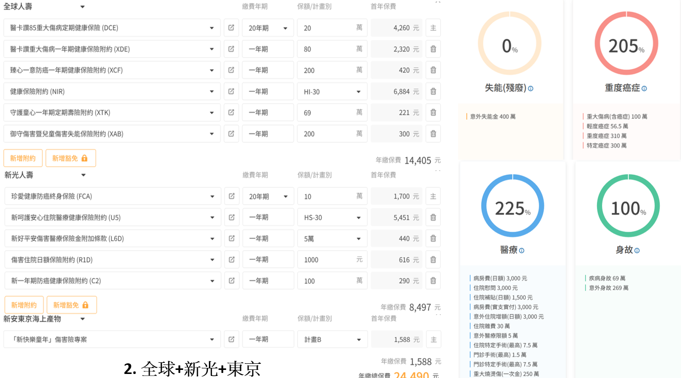This screenshot has width=681, height=378.
Task: Click the 重度癌症 205% donut chart
Action: (626, 43)
